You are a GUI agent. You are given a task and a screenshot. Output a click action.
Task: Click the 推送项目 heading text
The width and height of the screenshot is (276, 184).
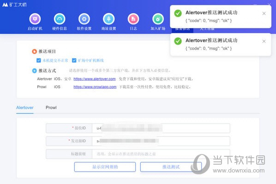[x=47, y=51]
